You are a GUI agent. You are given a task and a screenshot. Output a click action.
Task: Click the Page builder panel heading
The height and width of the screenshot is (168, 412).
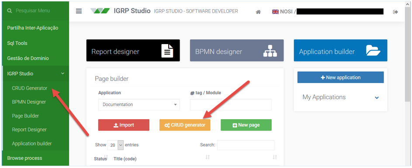(x=112, y=79)
